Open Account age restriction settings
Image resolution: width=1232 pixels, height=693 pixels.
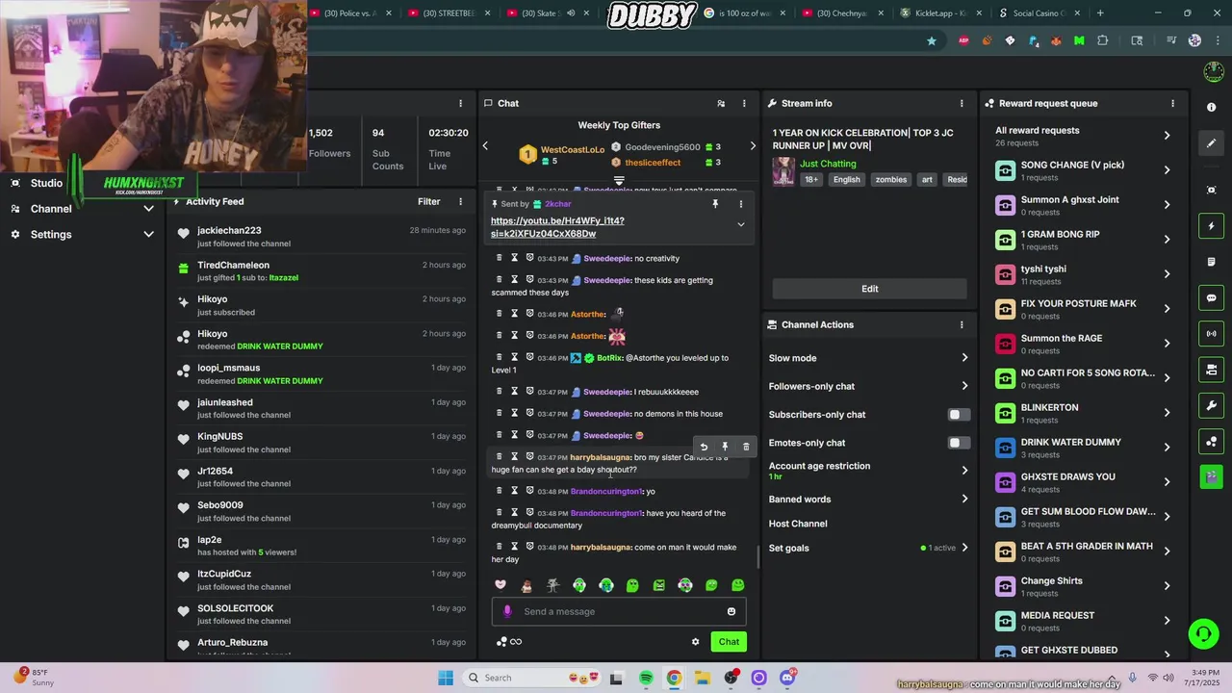coord(868,471)
